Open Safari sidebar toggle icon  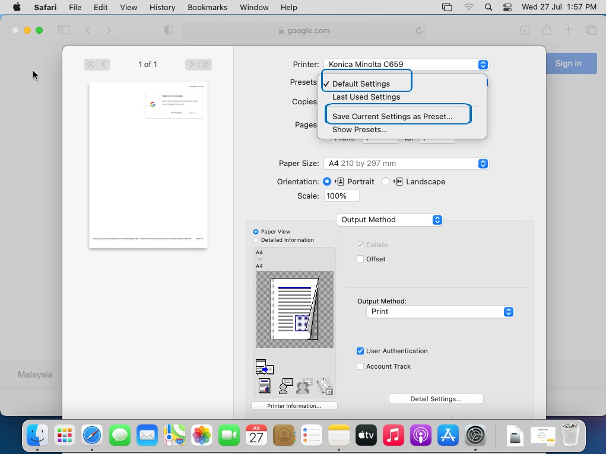pos(64,30)
